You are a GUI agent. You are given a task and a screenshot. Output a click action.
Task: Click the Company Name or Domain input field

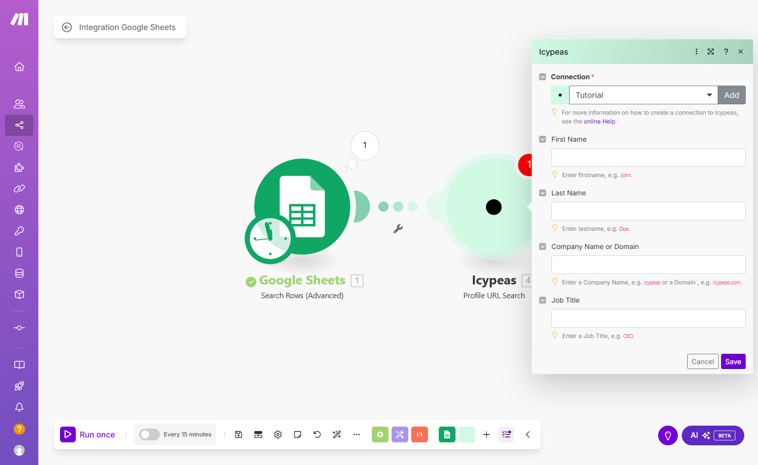(648, 265)
